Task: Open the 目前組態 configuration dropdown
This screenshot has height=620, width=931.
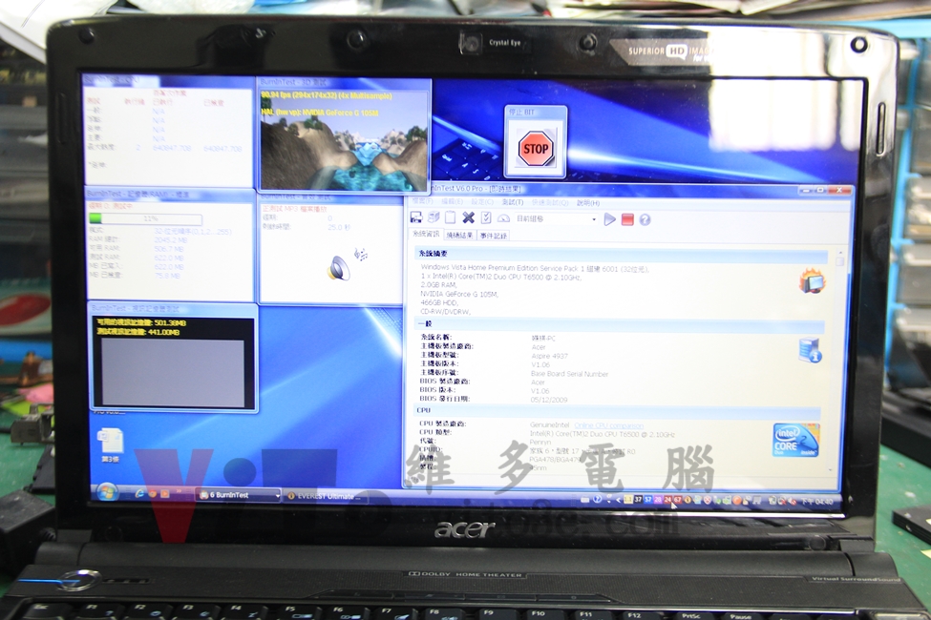Action: point(557,219)
